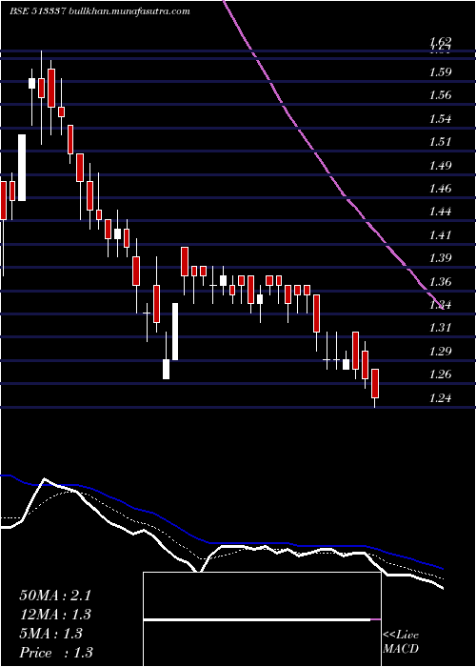Screen dimensions: 476x667
Task: Click the 1.59 price axis label
Action: tap(440, 71)
